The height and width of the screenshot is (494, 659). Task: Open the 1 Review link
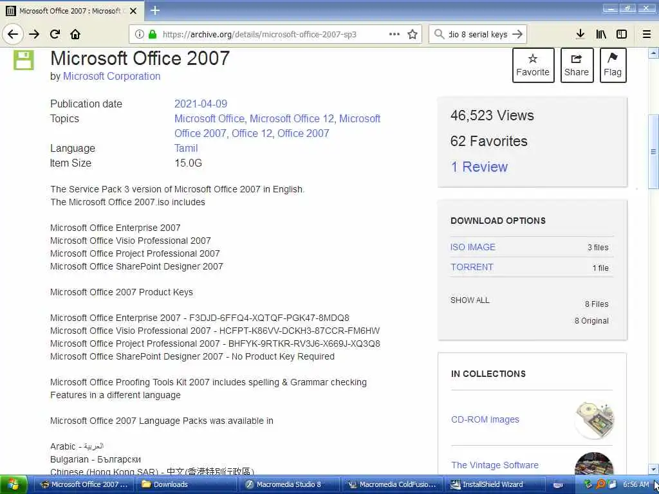[x=479, y=167]
